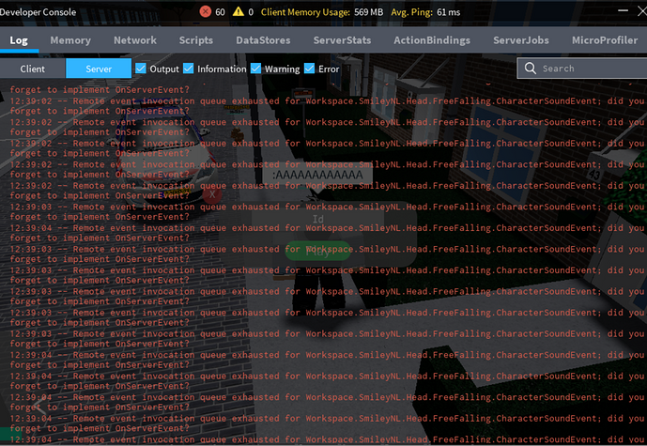
Task: Switch to the ActionBindings tab
Action: (x=432, y=40)
